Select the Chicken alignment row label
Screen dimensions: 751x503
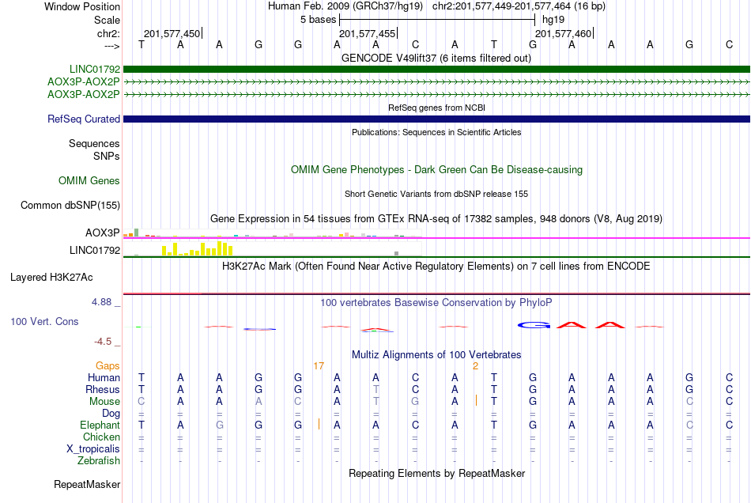pyautogui.click(x=101, y=437)
